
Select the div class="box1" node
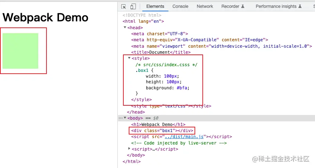162,131
